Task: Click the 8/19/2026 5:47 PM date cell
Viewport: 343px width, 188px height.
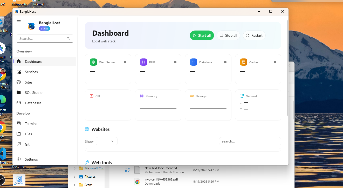Action: coord(206,170)
